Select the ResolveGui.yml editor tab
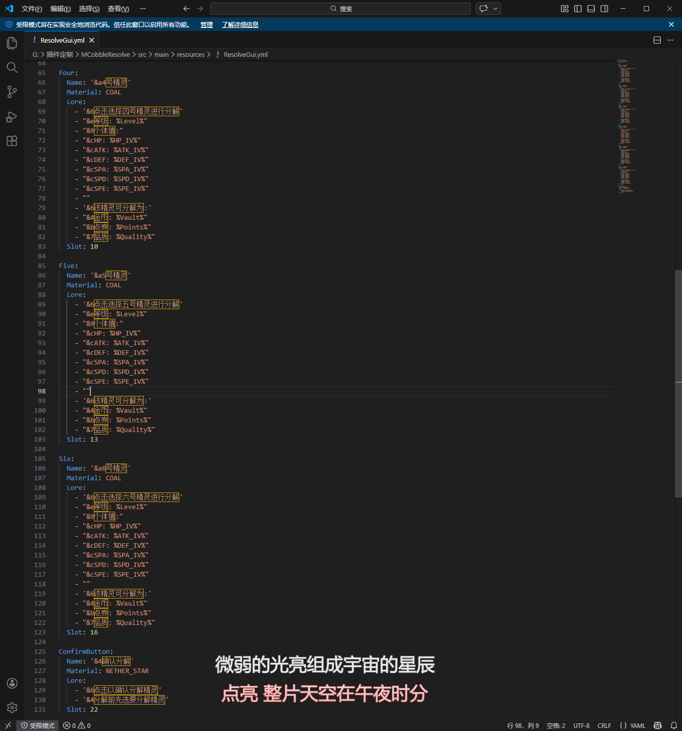Viewport: 682px width, 731px height. pos(62,40)
